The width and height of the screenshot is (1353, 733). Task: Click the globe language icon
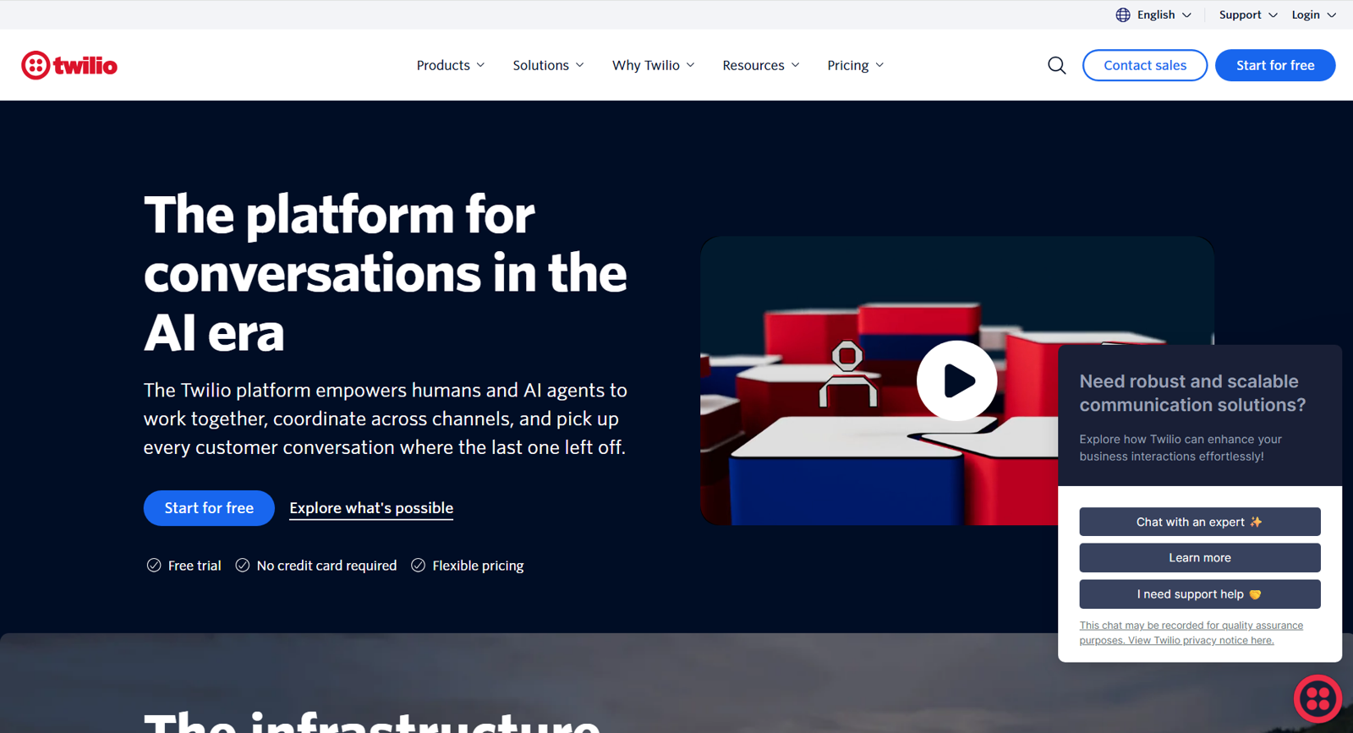coord(1123,14)
